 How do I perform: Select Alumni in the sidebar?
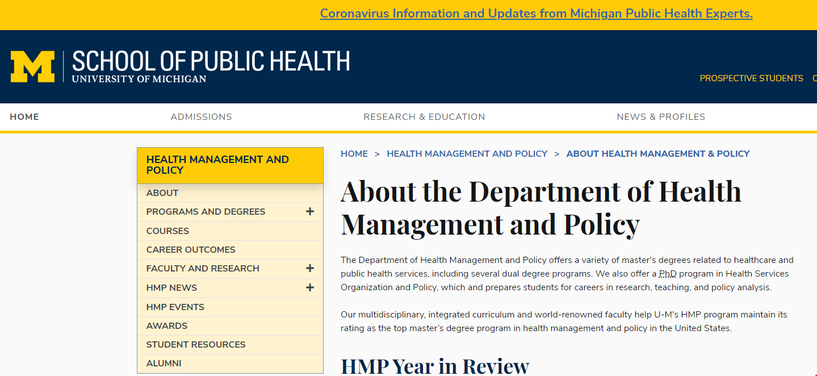230,364
